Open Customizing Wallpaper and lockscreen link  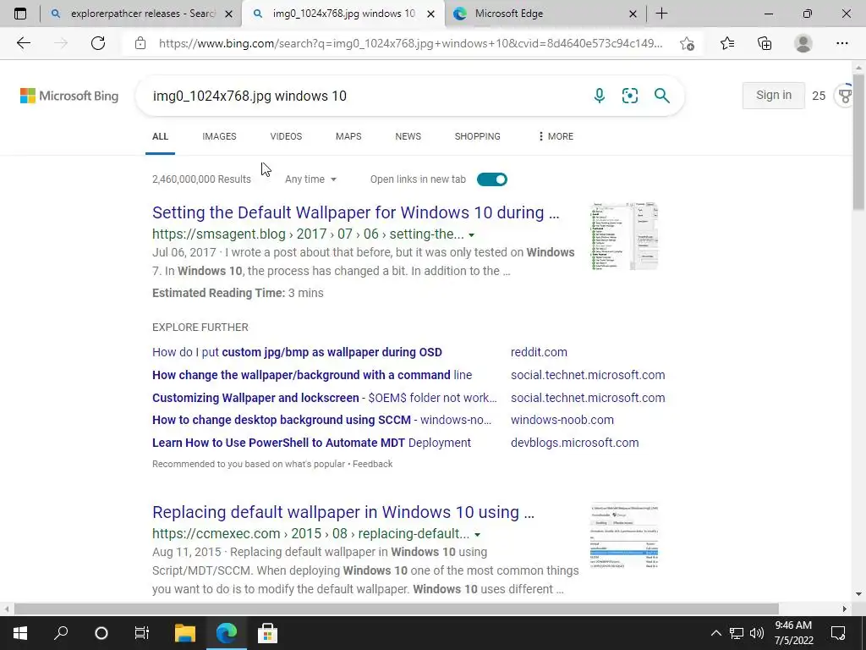(324, 398)
